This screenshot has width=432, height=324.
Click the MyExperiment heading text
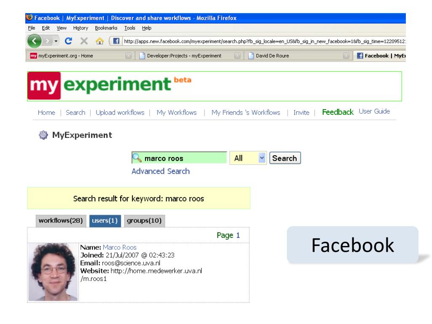(82, 135)
